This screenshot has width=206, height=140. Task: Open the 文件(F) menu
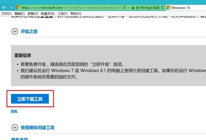[x=7, y=13]
